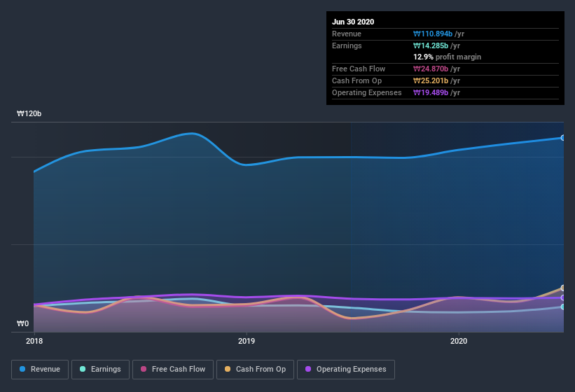Click the Cash From Op endpoint marker
This screenshot has width=575, height=392.
pos(563,288)
